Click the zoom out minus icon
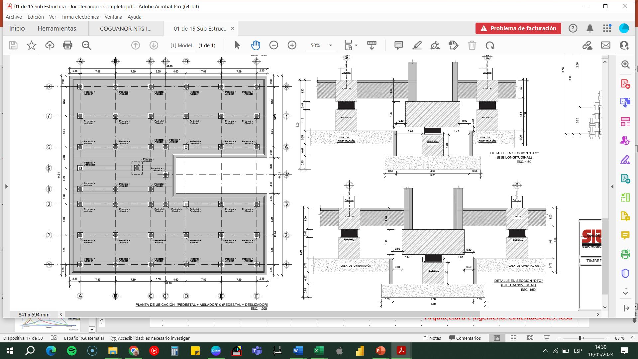The width and height of the screenshot is (638, 359). [273, 45]
